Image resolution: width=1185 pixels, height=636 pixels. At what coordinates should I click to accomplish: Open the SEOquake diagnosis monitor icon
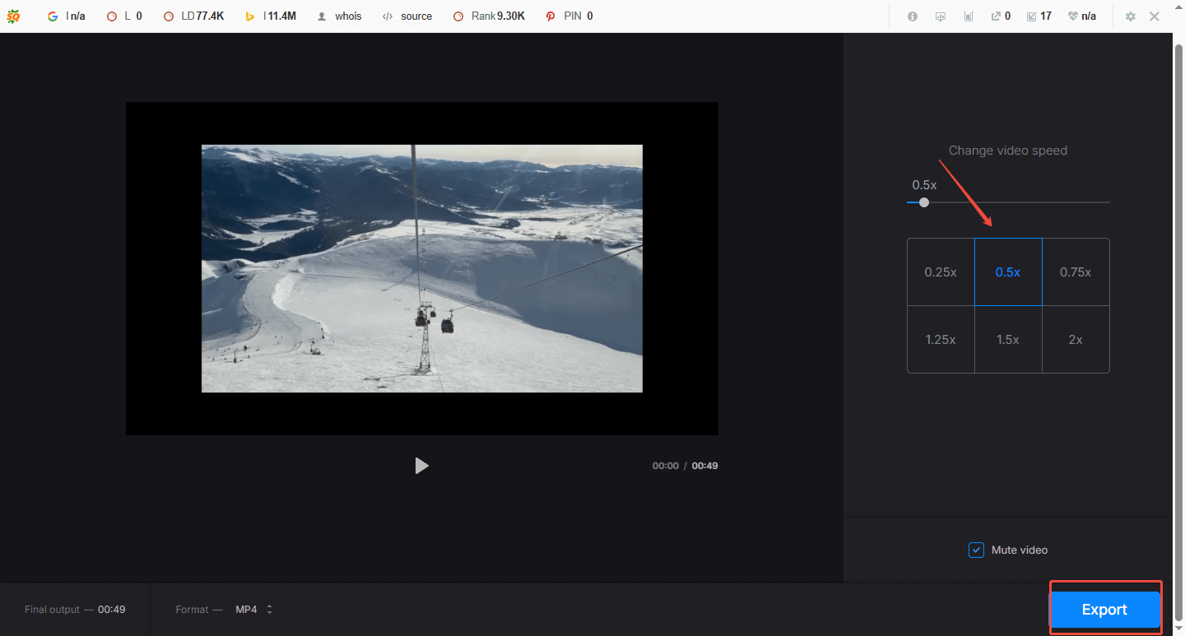(x=941, y=16)
